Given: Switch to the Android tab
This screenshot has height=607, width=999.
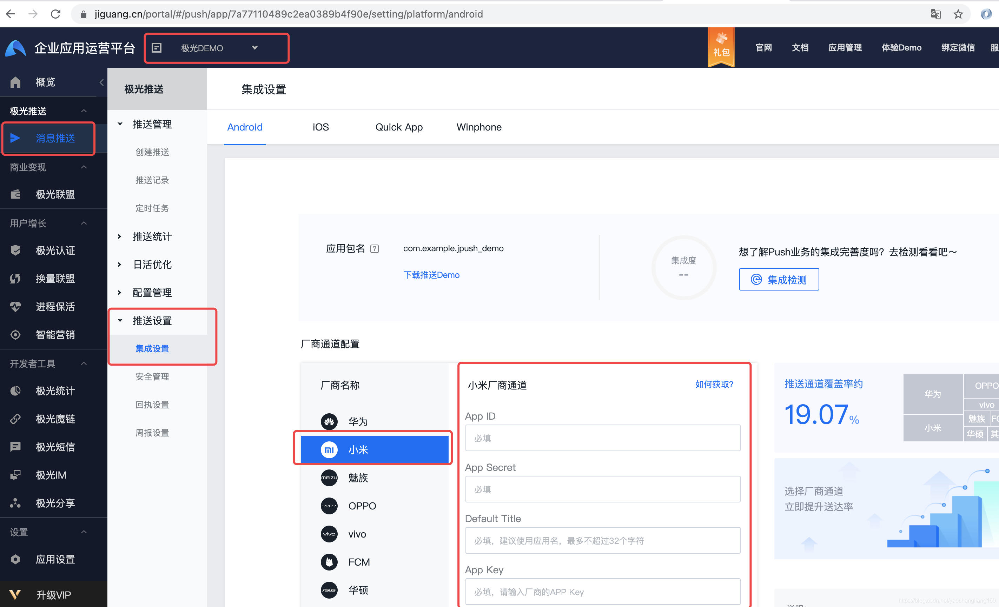Looking at the screenshot, I should coord(245,127).
